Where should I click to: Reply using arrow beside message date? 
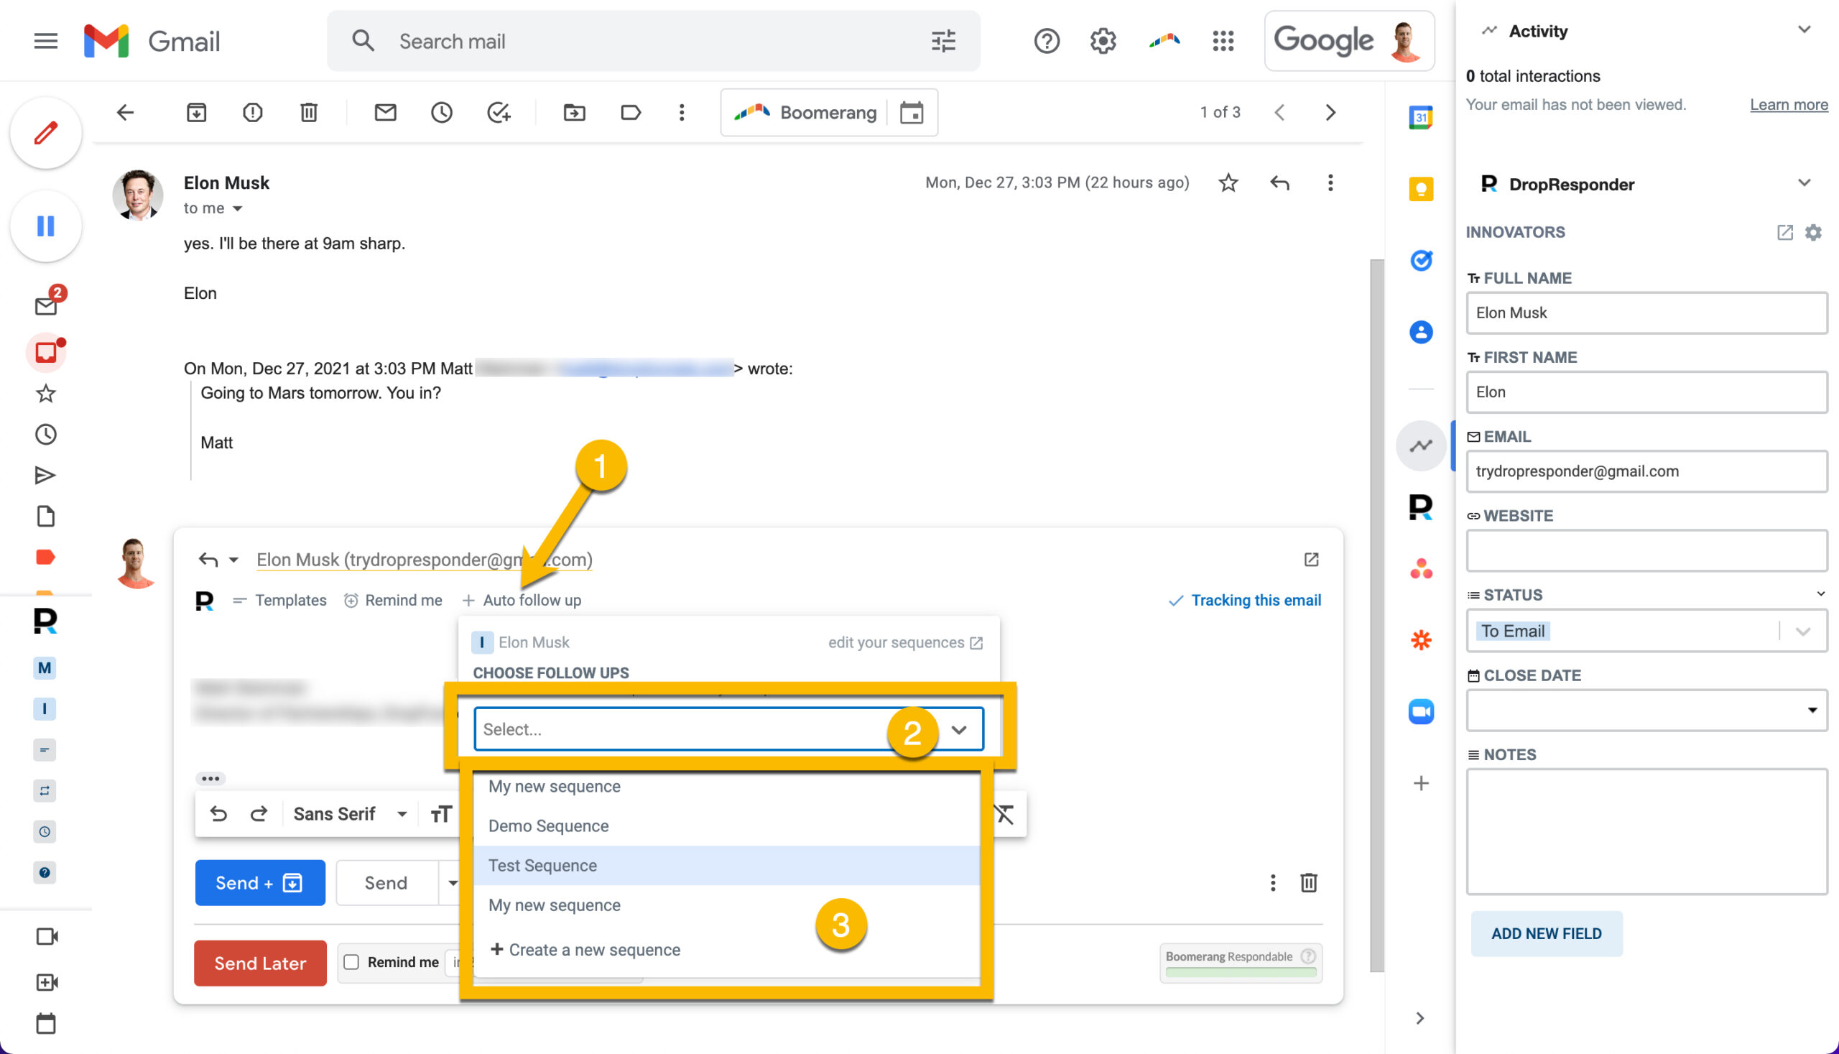pyautogui.click(x=1279, y=182)
